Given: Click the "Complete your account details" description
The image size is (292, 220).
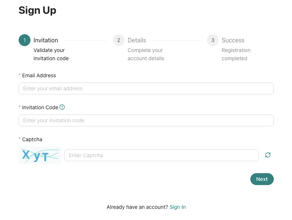Looking at the screenshot, I should [146, 54].
